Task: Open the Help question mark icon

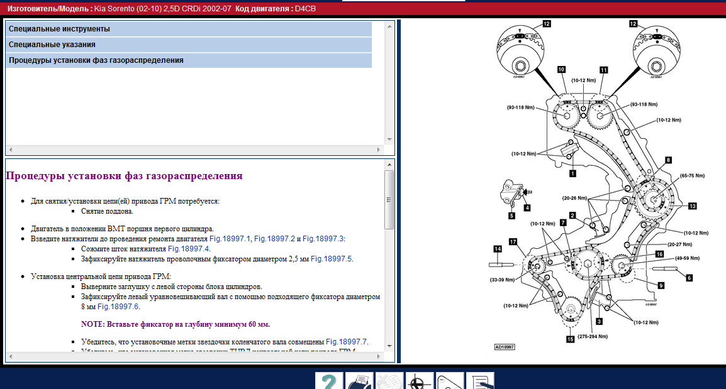Action: tap(329, 381)
